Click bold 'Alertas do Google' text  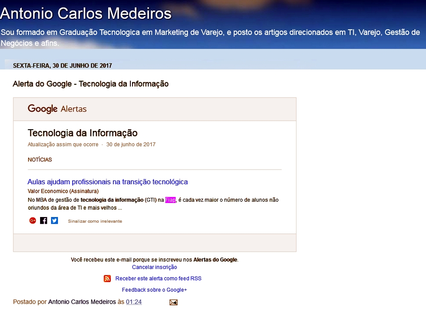click(215, 260)
